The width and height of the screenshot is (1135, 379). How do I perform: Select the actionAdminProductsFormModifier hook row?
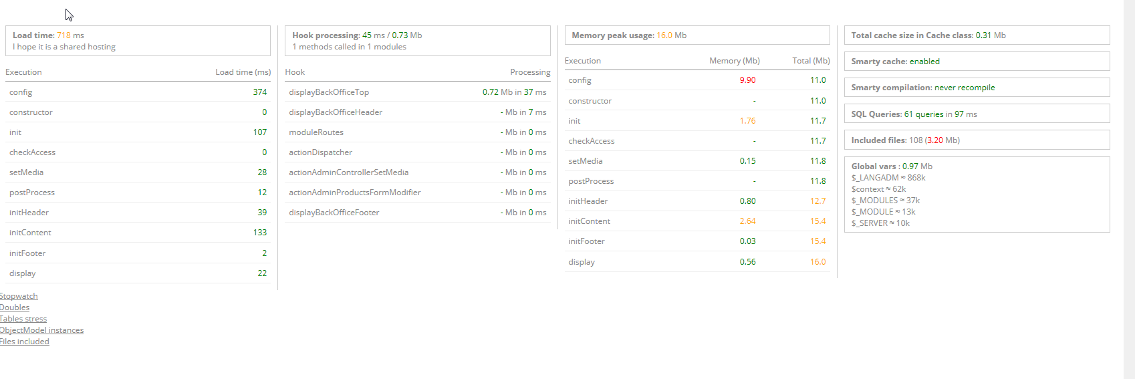(417, 193)
